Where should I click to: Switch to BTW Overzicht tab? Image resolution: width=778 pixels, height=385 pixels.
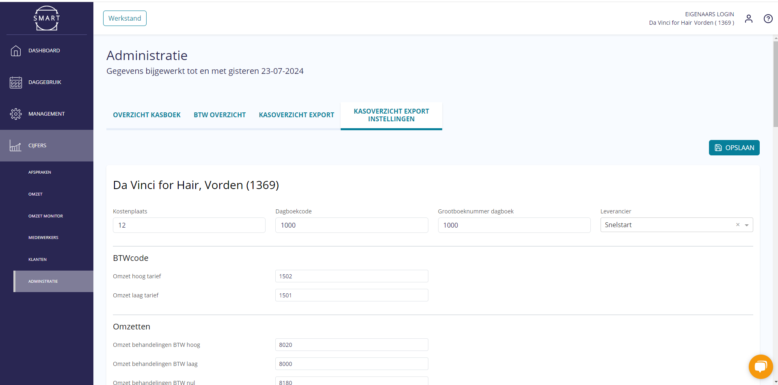point(220,115)
